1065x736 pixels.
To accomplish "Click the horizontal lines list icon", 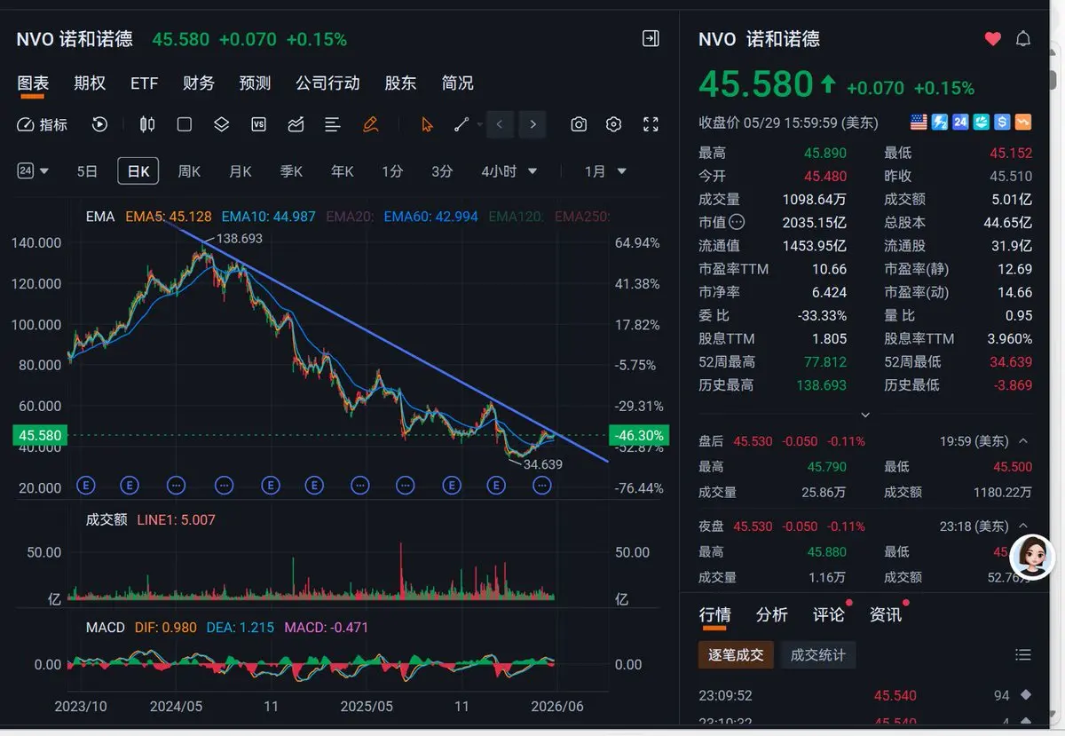I will coord(333,124).
